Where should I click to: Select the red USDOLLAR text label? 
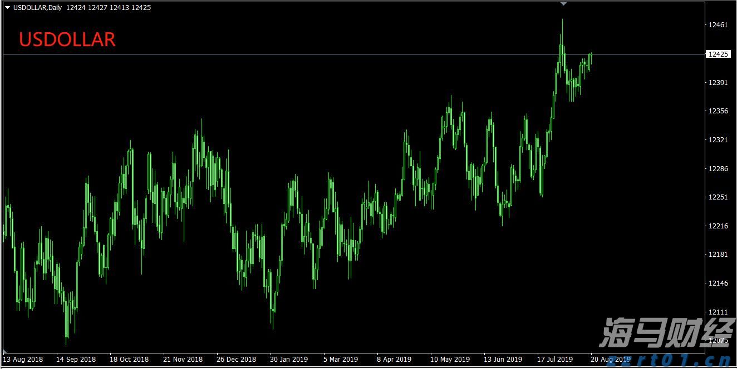pyautogui.click(x=67, y=39)
